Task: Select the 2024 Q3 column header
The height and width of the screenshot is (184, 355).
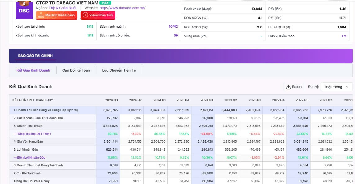Action: pos(111,100)
